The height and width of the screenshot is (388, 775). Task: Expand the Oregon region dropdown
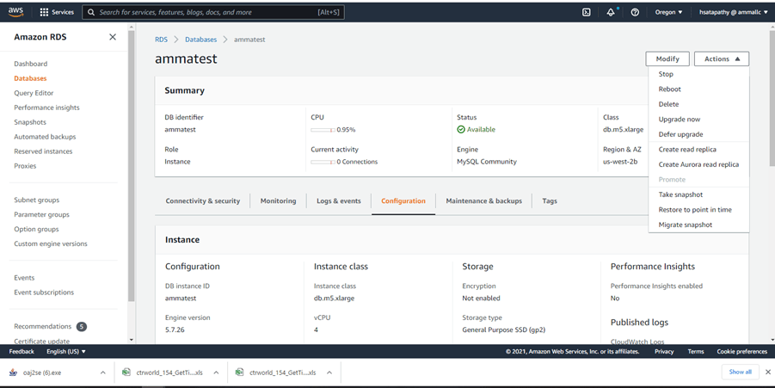tap(667, 12)
